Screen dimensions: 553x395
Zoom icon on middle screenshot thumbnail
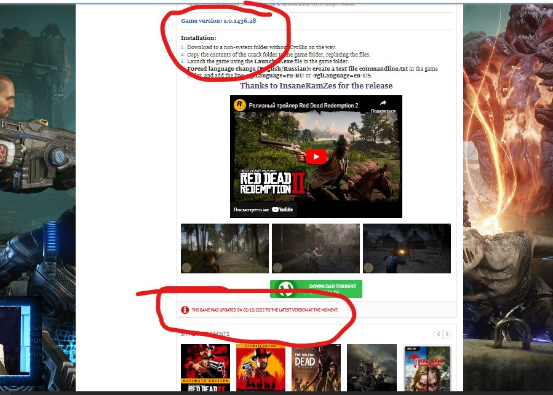[x=277, y=267]
